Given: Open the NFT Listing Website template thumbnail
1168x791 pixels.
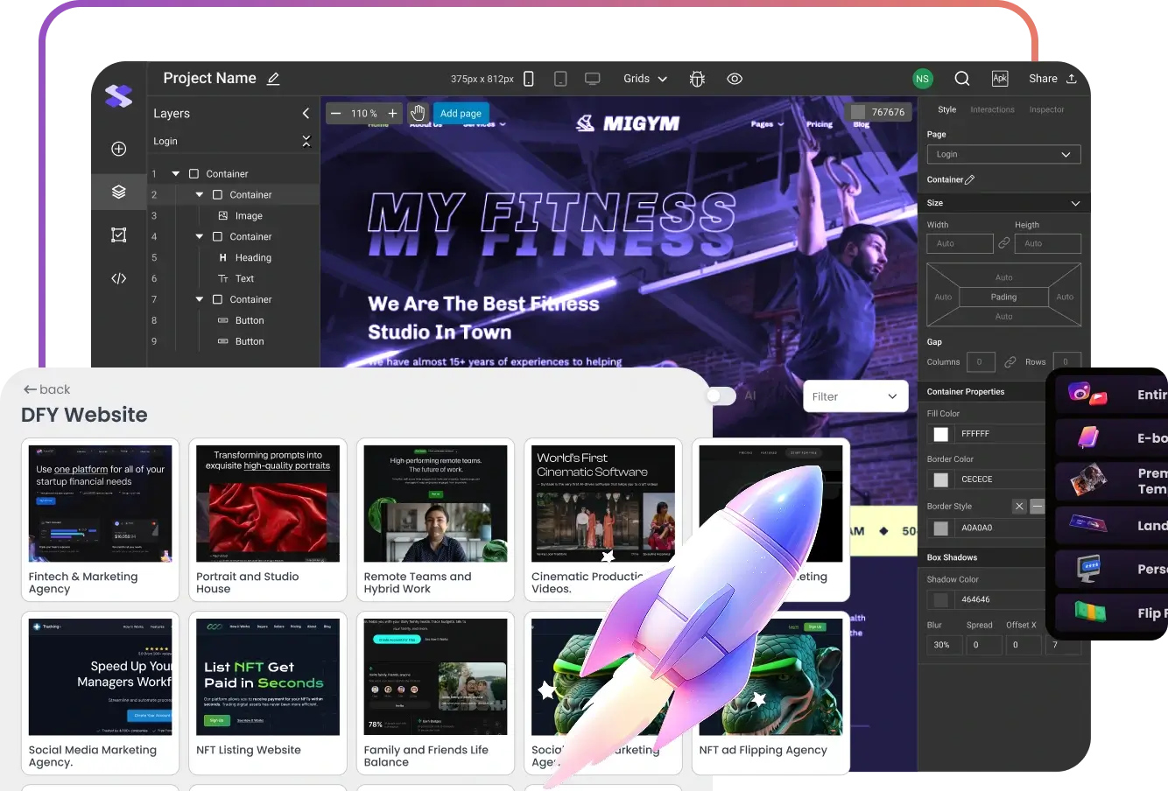Looking at the screenshot, I should [x=267, y=676].
